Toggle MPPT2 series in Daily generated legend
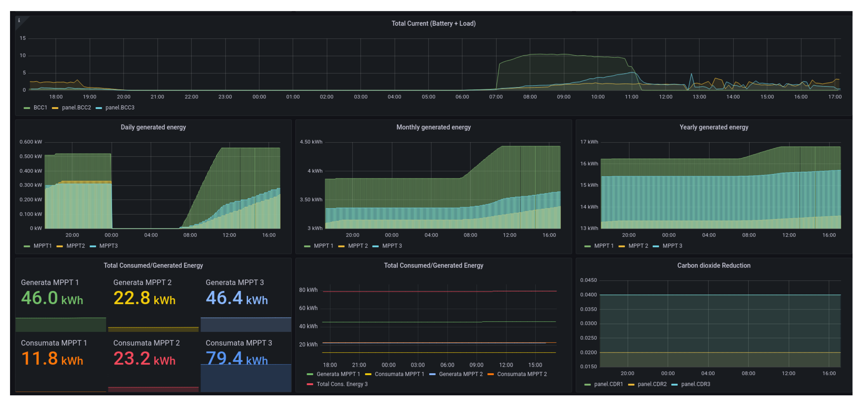 pos(75,246)
